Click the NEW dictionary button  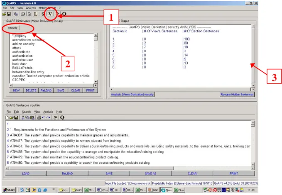[x=16, y=90]
